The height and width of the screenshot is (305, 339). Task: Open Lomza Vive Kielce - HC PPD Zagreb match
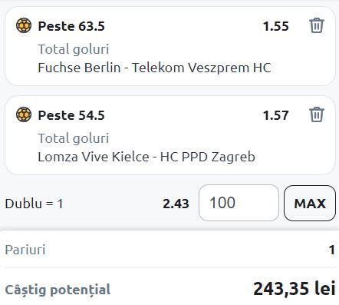(146, 157)
